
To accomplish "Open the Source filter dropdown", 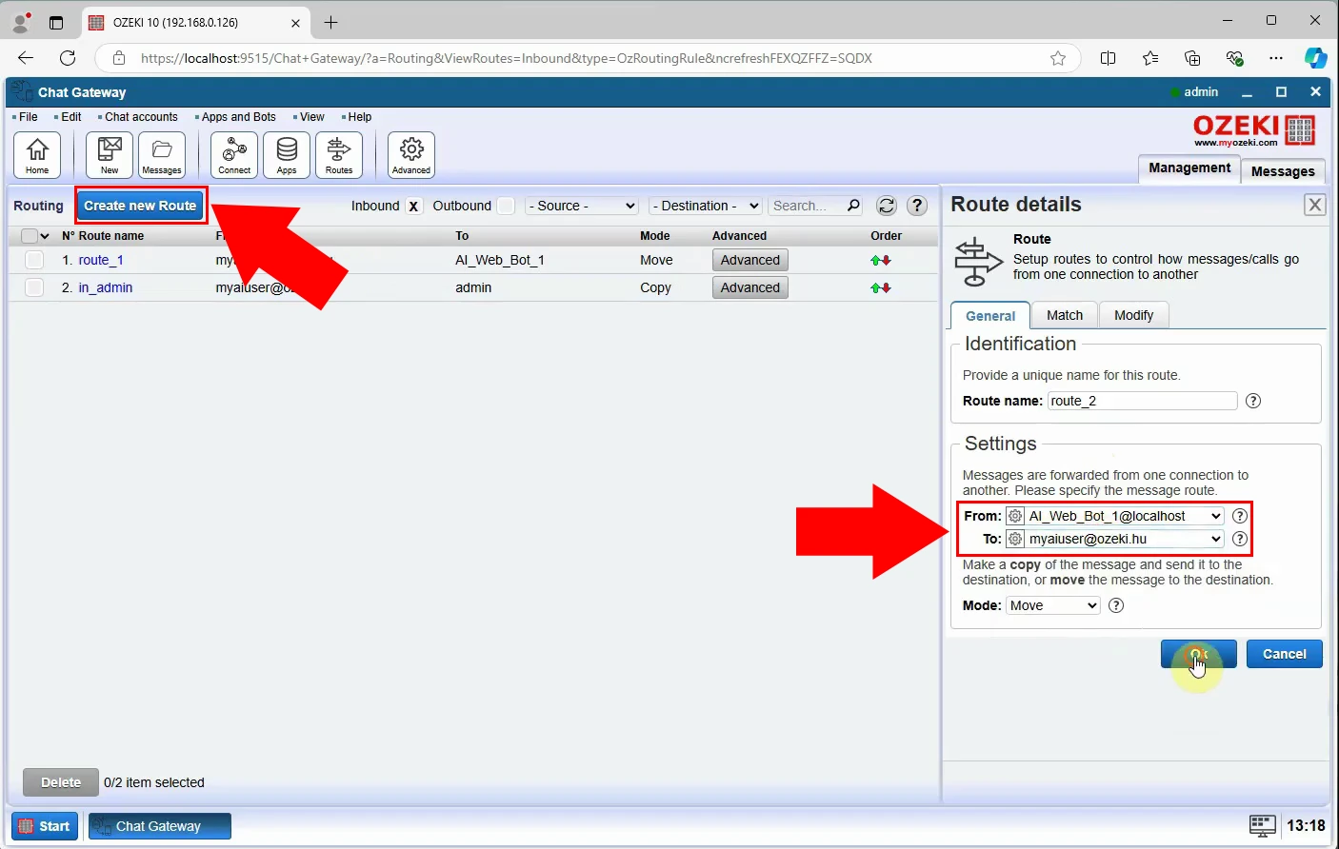I will coord(581,206).
